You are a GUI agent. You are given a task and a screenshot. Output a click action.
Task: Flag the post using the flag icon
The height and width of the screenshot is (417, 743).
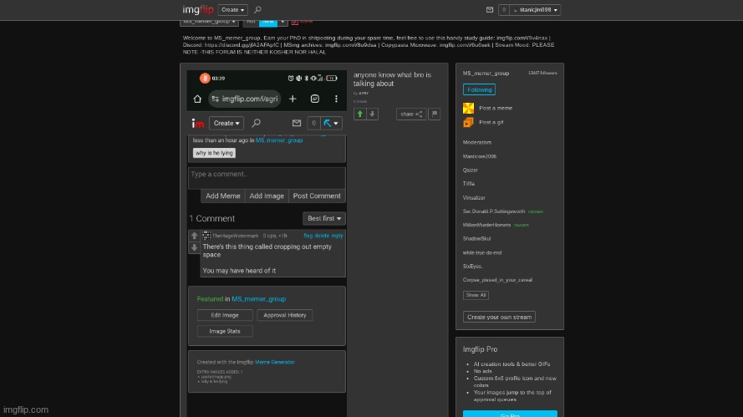[434, 114]
